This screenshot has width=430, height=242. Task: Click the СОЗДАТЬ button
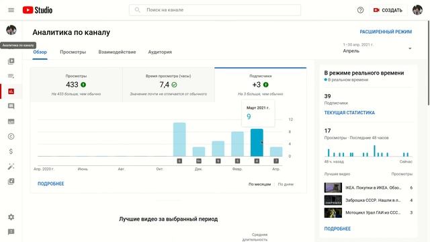click(388, 10)
